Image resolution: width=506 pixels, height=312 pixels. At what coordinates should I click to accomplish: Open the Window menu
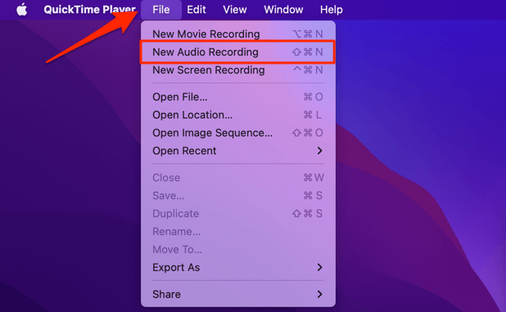[283, 10]
